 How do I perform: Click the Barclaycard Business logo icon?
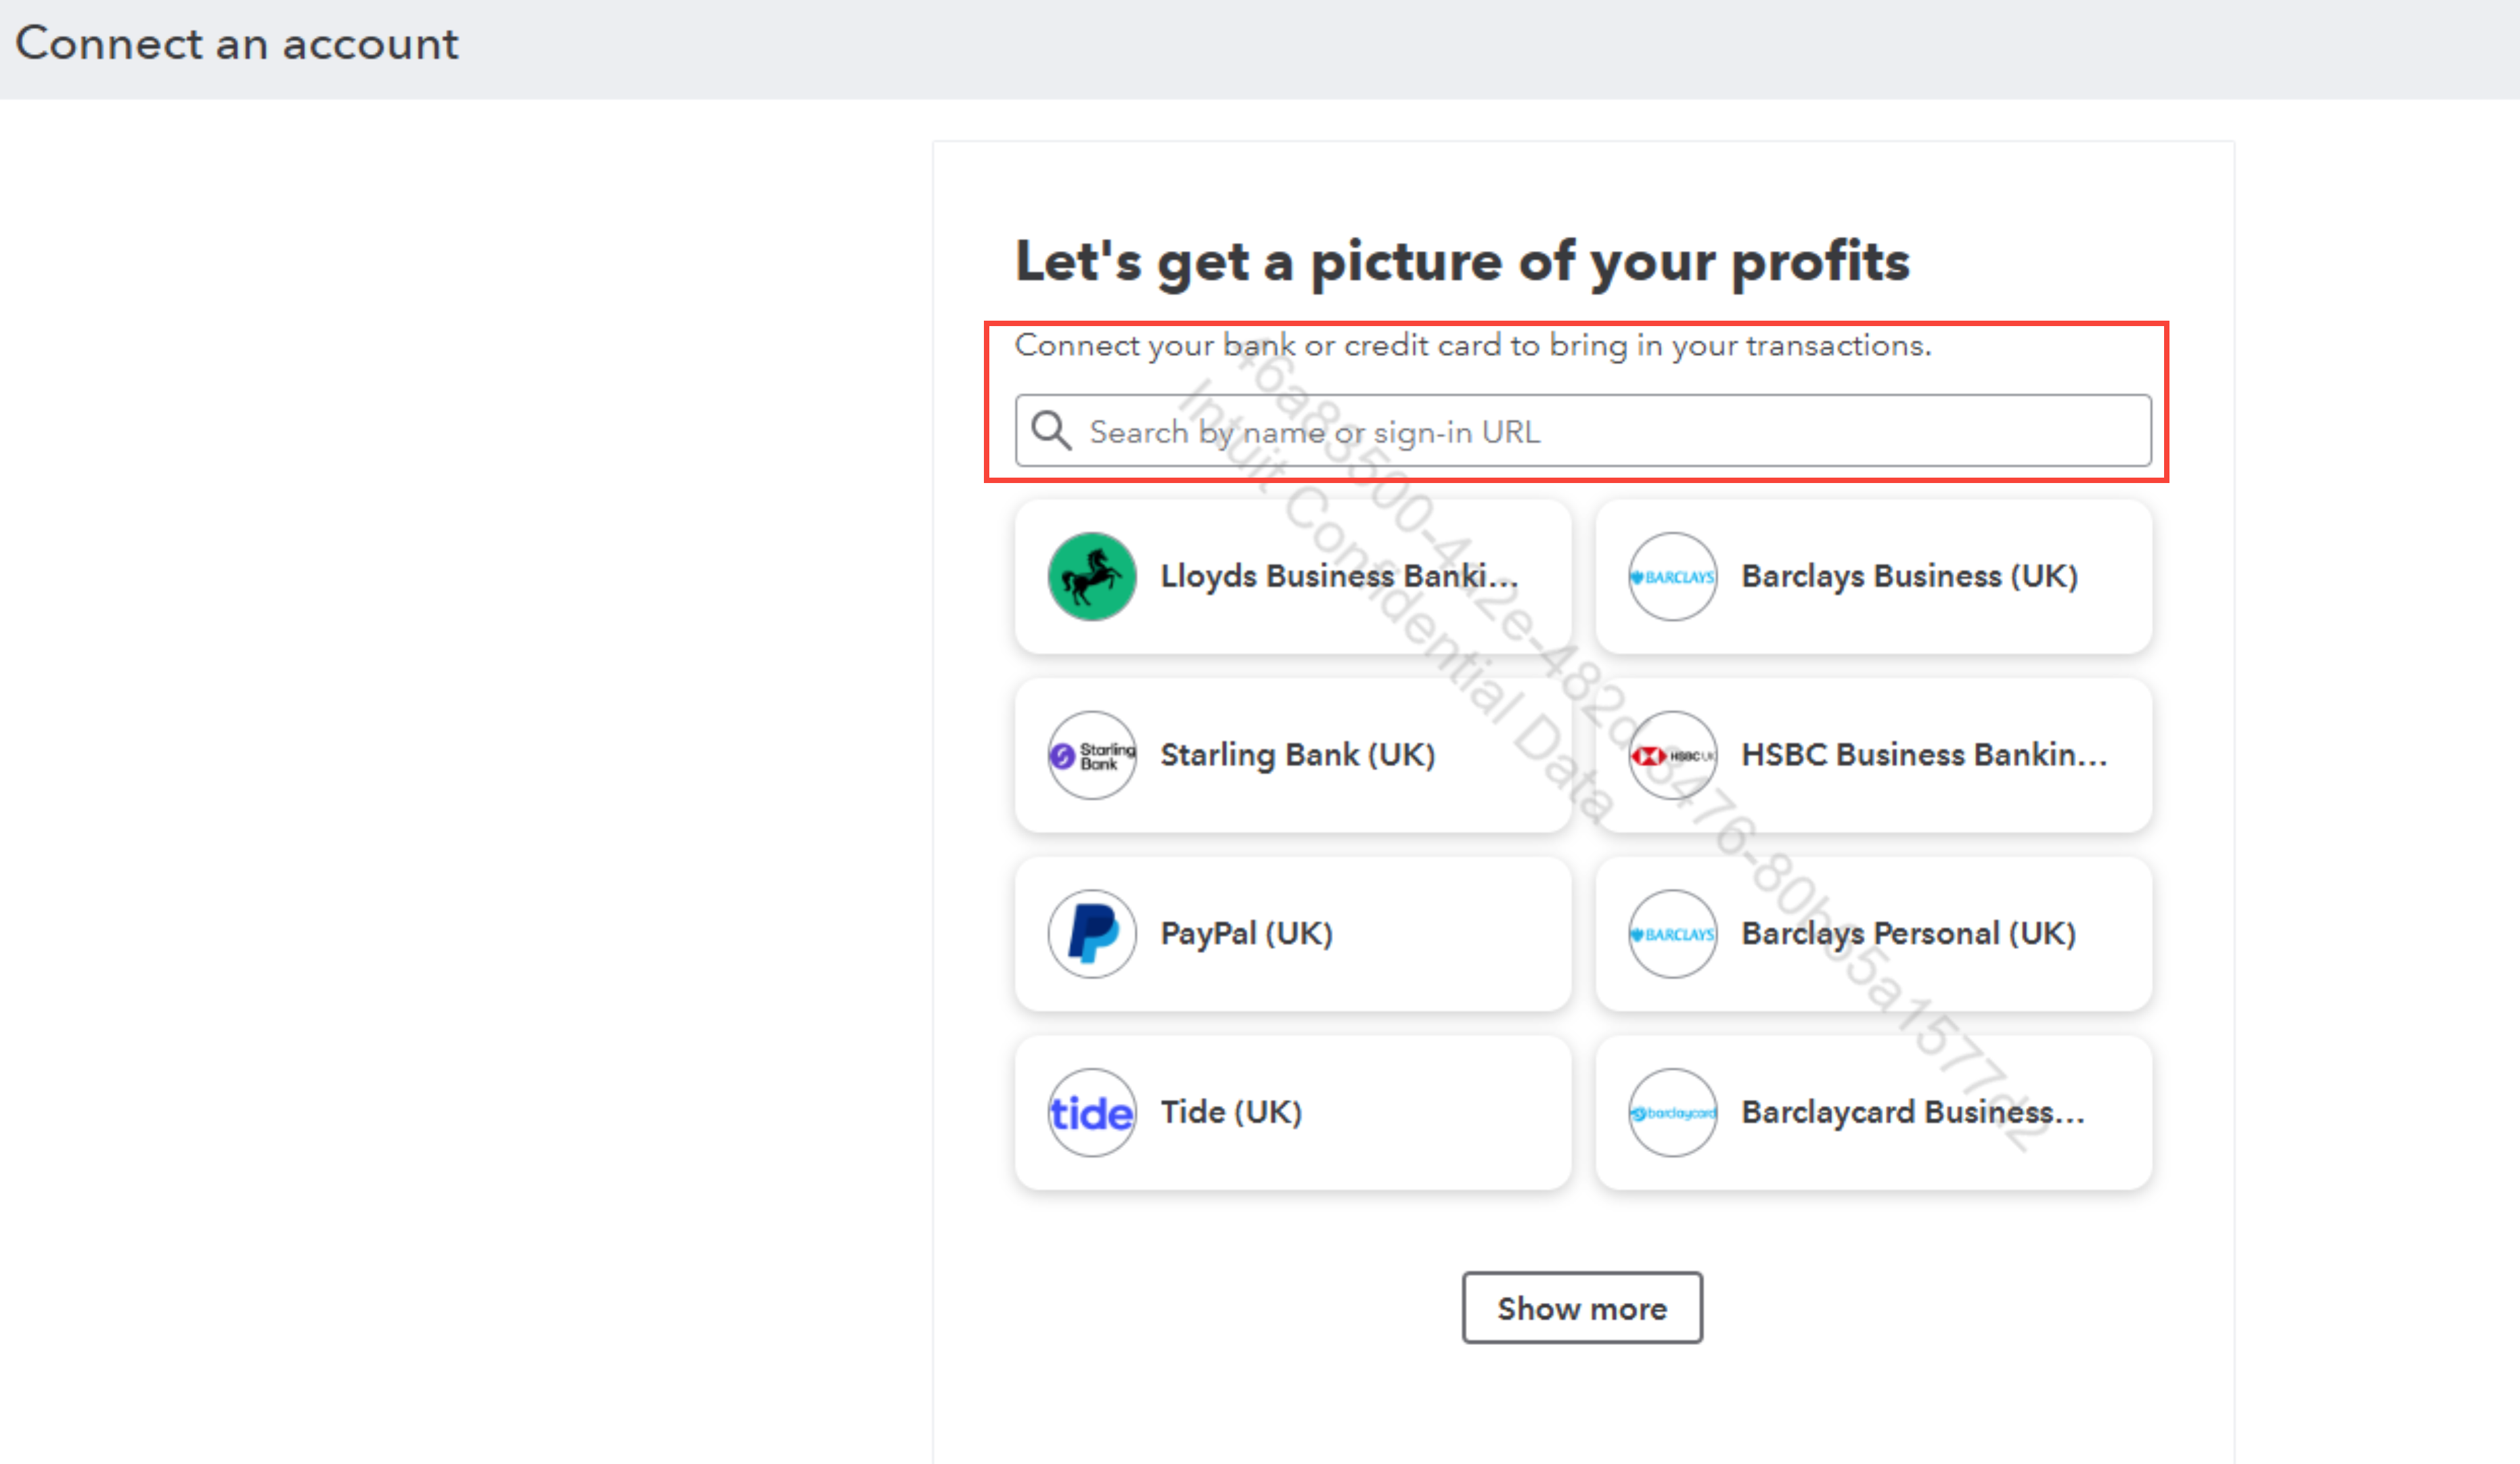pos(1672,1112)
